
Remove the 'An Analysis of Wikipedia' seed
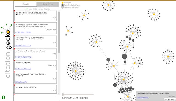tap(15, 85)
